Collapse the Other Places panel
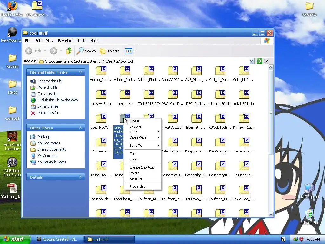Screen dimensions: 325x244 80,128
